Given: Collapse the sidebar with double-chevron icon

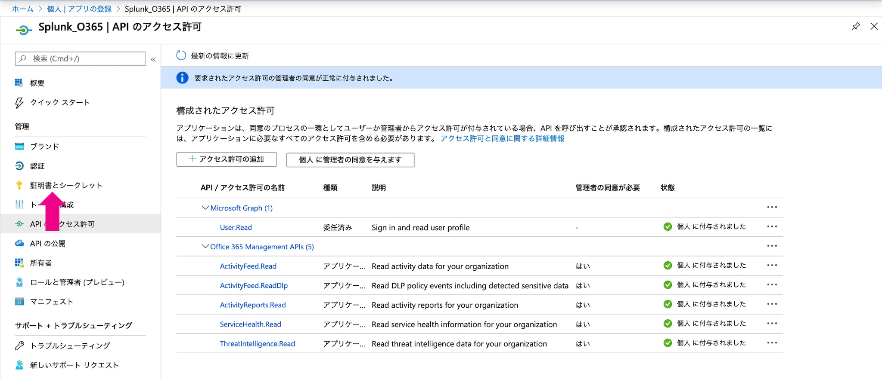Looking at the screenshot, I should pos(153,59).
